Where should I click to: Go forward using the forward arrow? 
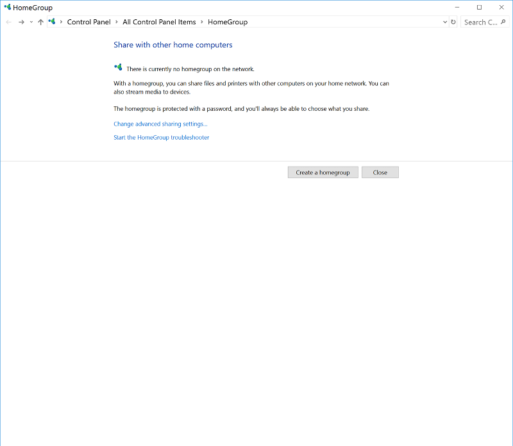21,22
